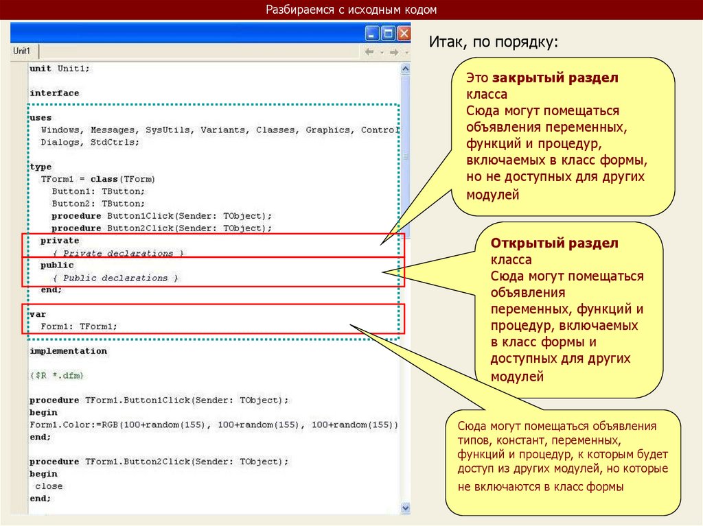
Task: Click the 'Button1: TButton;' declaration
Action: pyautogui.click(x=98, y=191)
